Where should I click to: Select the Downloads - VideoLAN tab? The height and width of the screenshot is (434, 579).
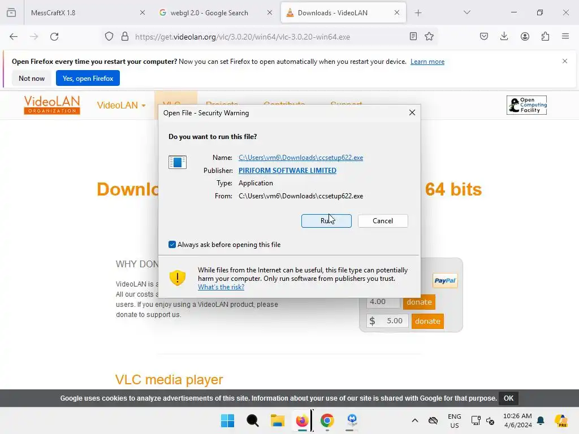click(343, 13)
